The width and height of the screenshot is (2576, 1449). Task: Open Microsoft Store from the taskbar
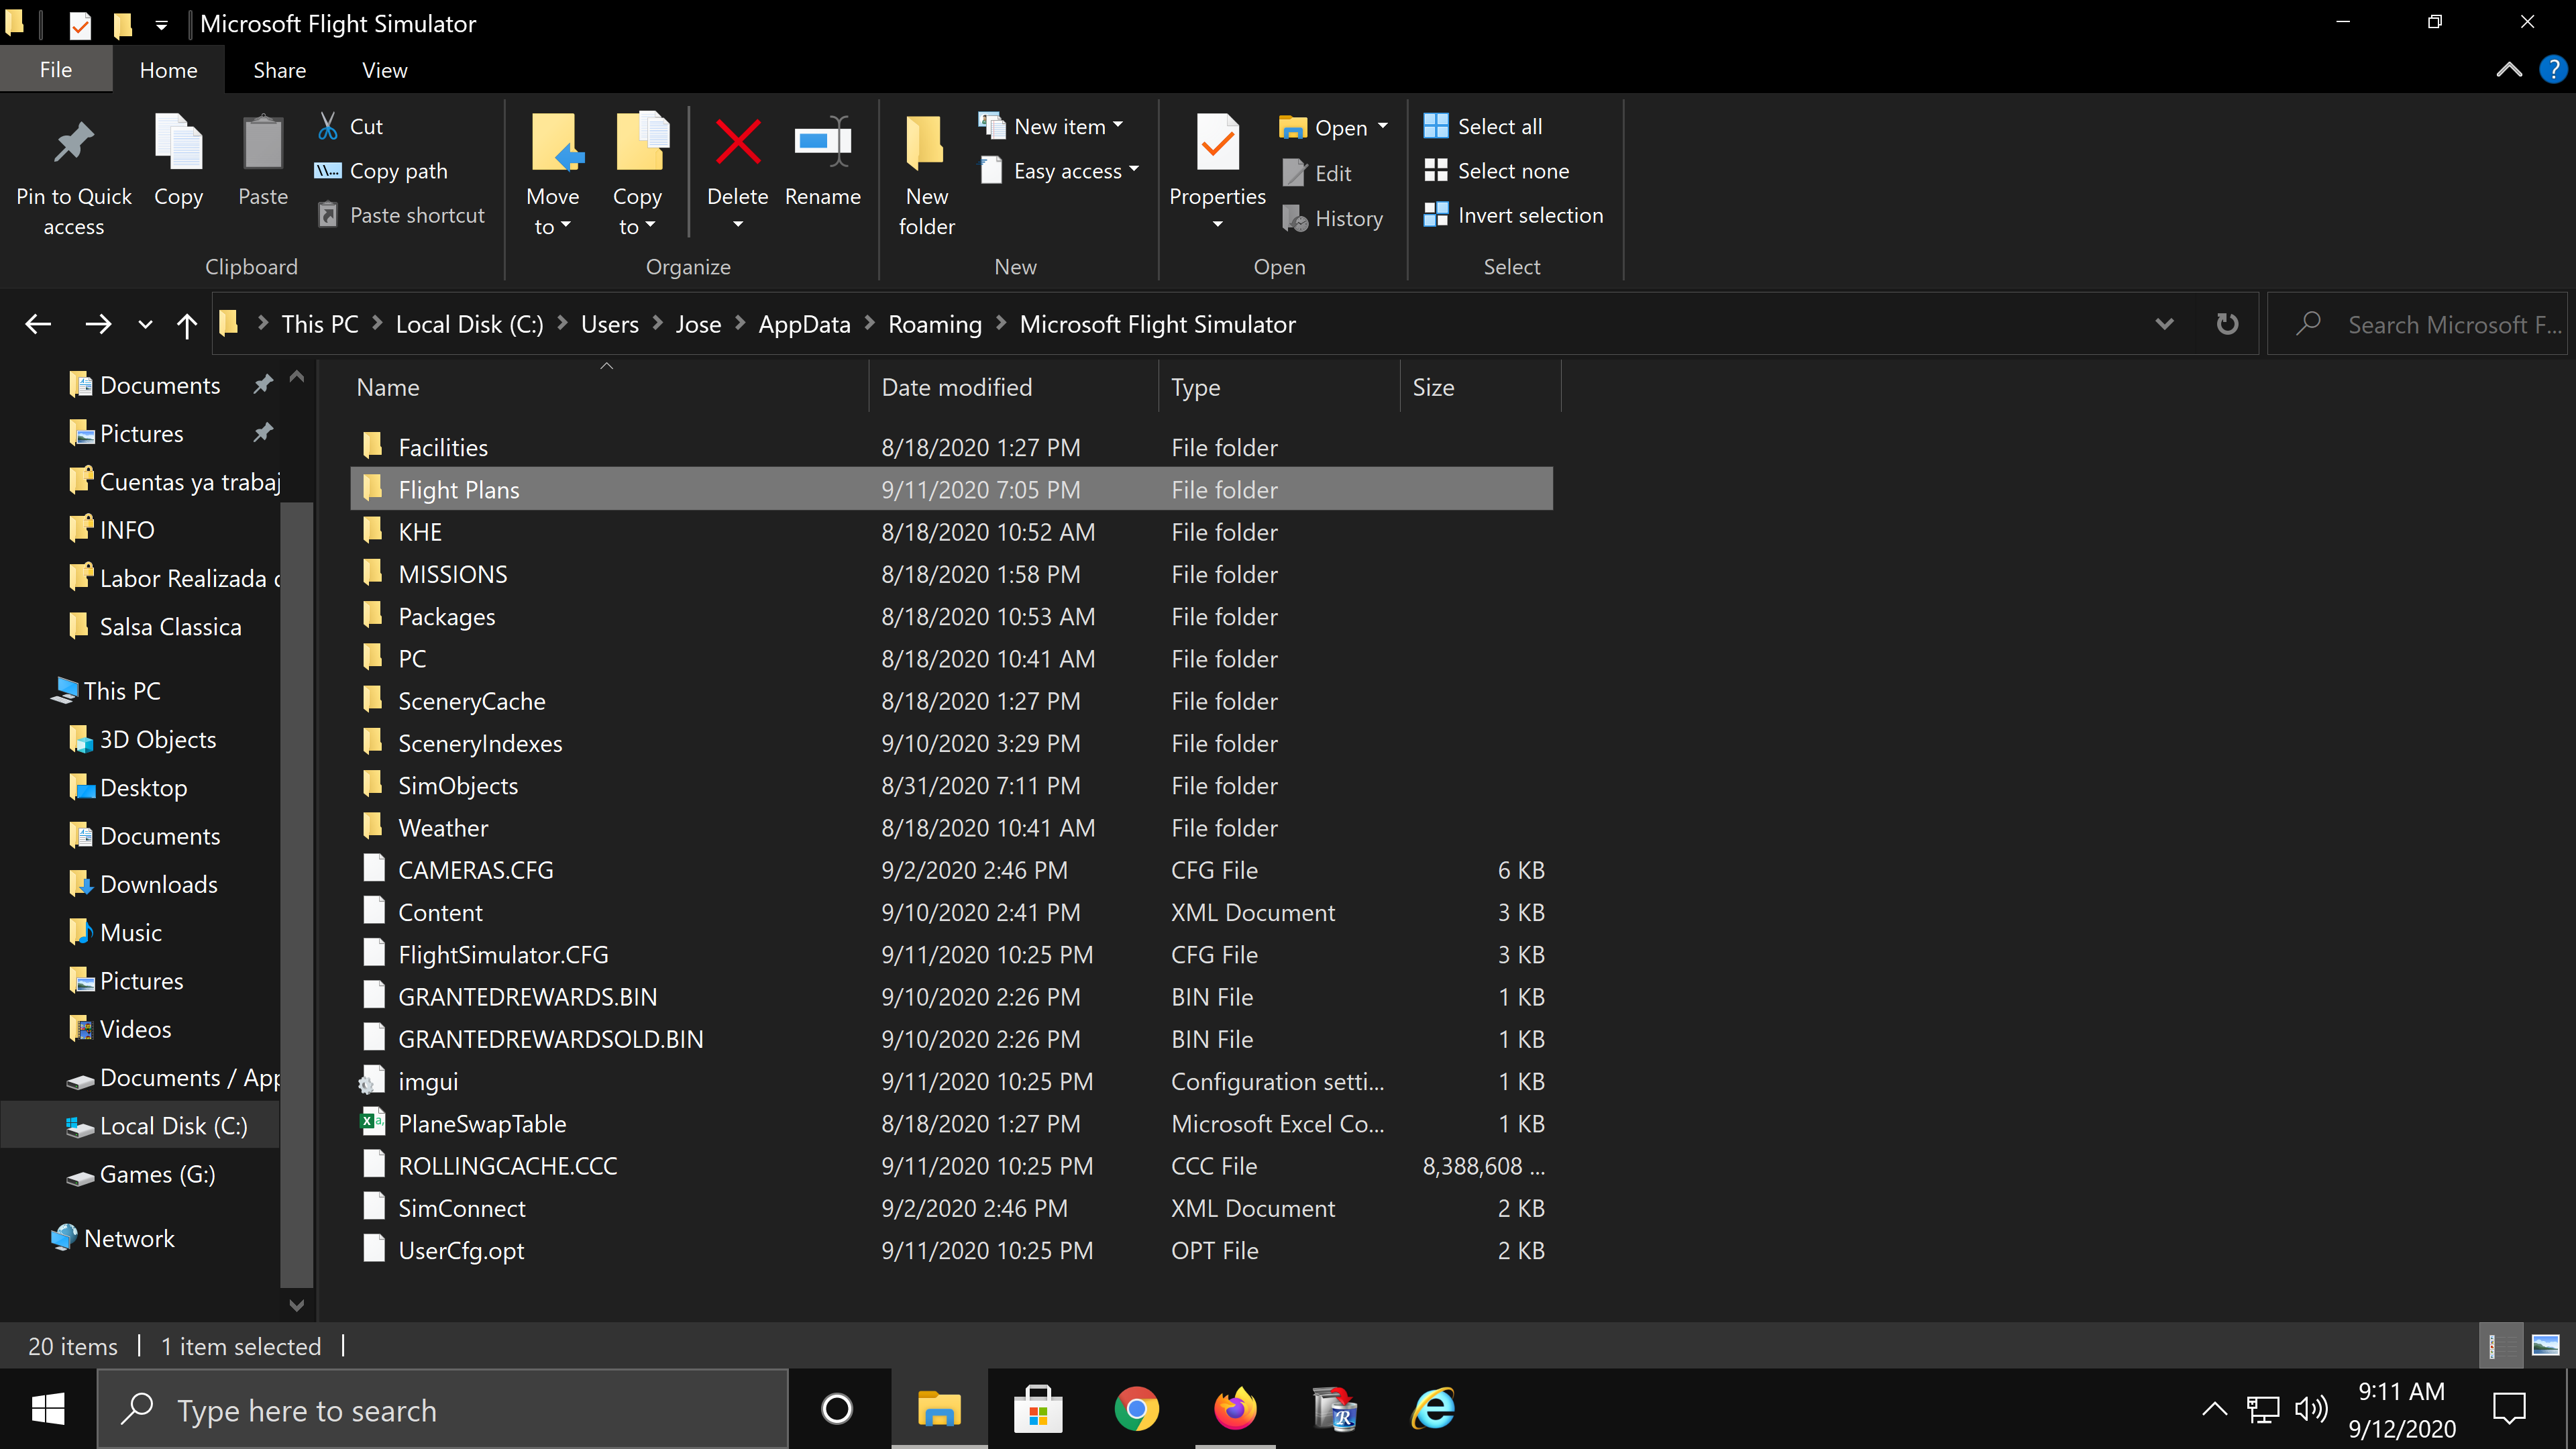click(1038, 1410)
